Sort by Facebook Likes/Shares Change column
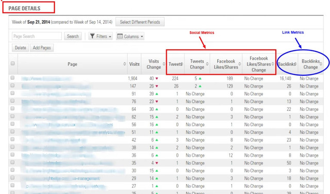Screen dimensions: 330x194 [273, 64]
